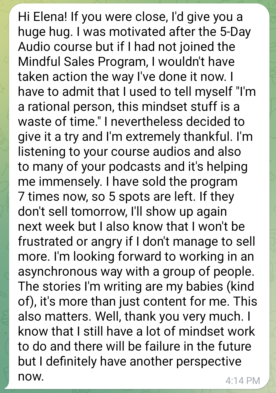Click the 4:14 PM message timestamp
Viewport: 276px width, 393px height.
[x=243, y=380]
